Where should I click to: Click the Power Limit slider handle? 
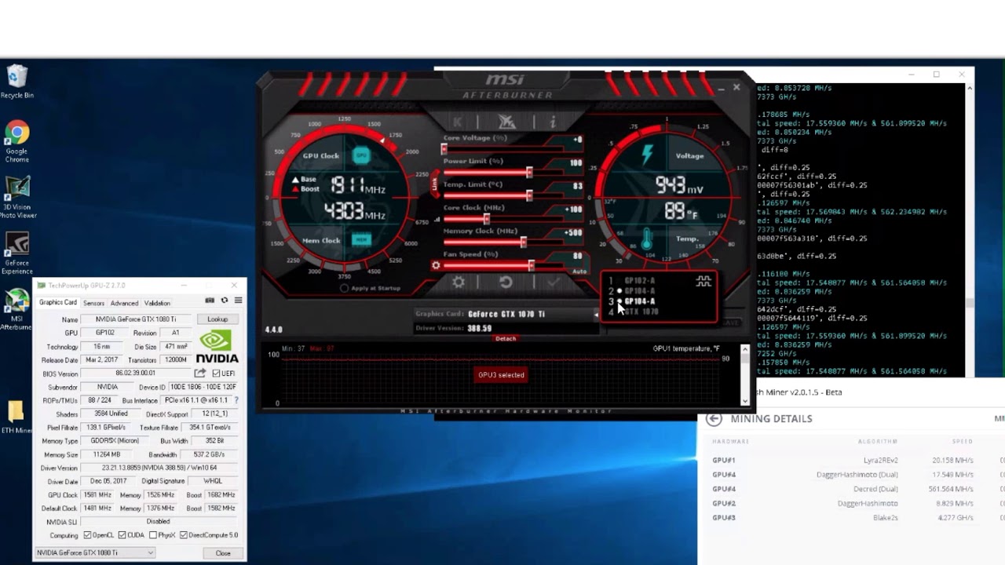(529, 173)
